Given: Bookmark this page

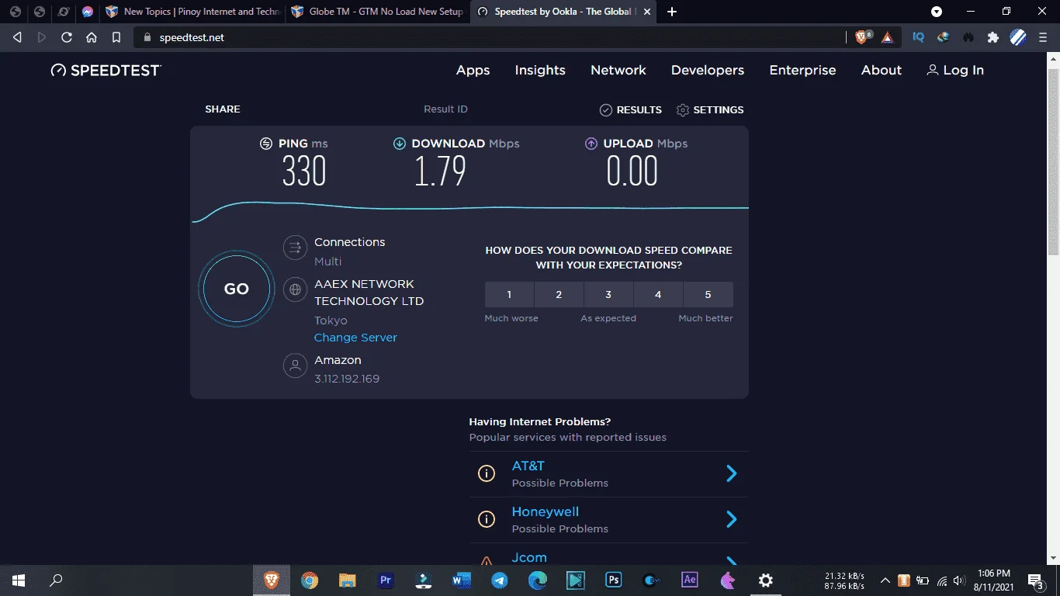Looking at the screenshot, I should (116, 37).
